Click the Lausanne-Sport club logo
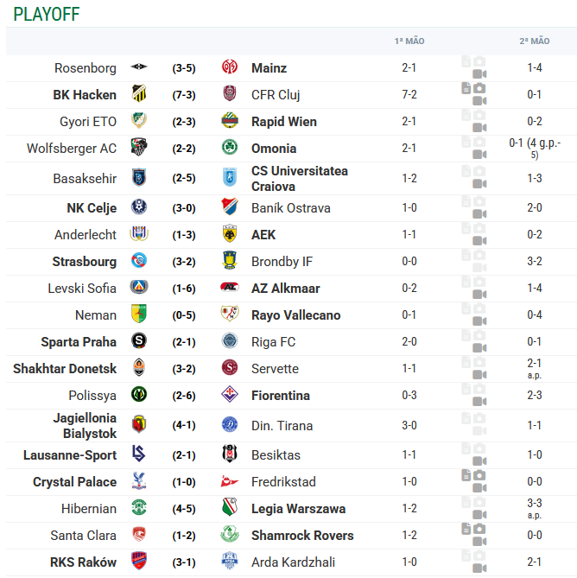 coord(139,454)
